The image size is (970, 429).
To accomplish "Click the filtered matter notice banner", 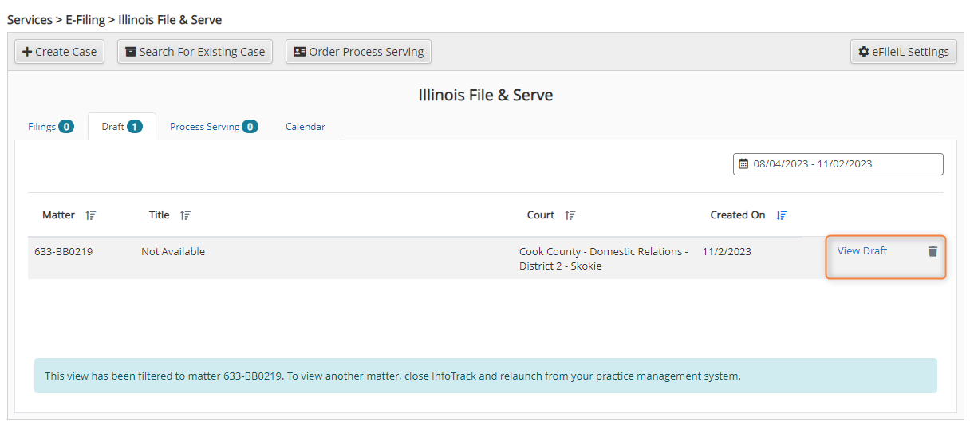I will tap(486, 376).
